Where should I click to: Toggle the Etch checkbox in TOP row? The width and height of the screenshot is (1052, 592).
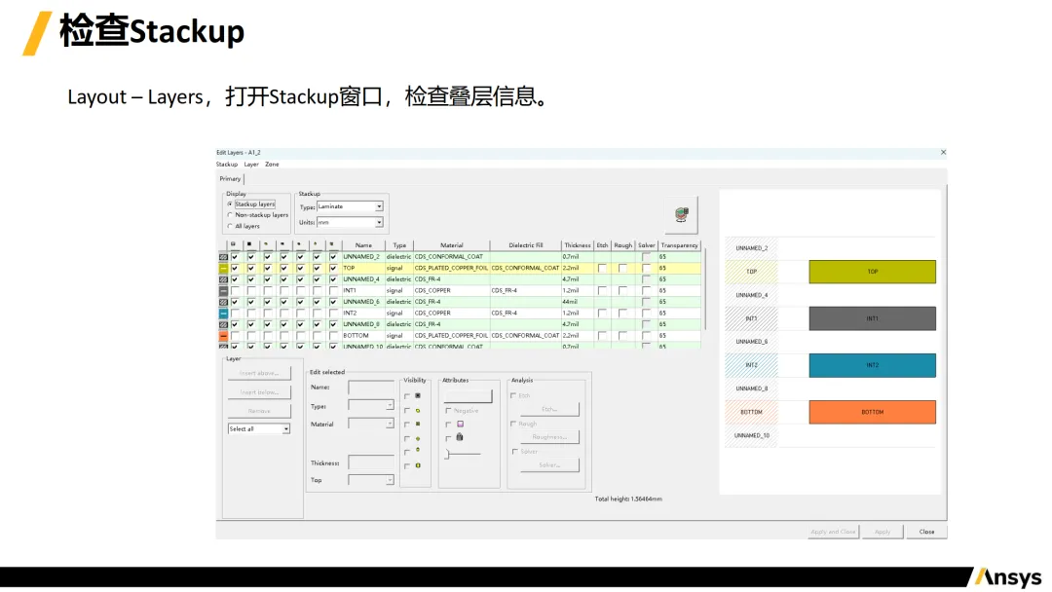tap(602, 268)
